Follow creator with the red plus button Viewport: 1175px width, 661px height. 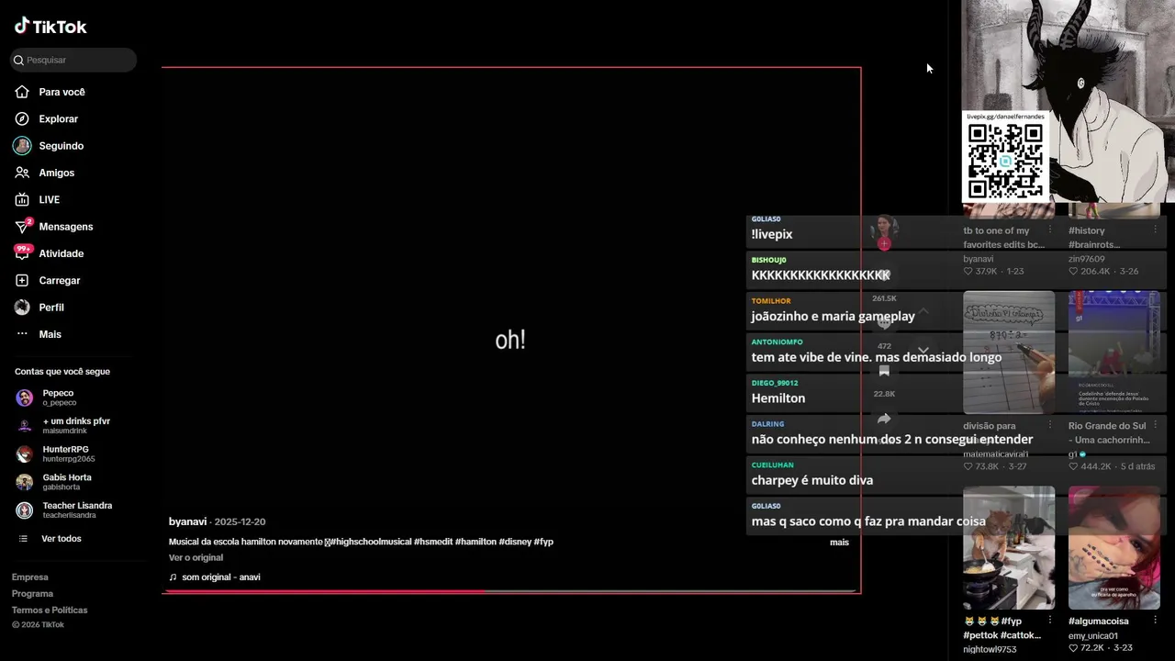884,244
